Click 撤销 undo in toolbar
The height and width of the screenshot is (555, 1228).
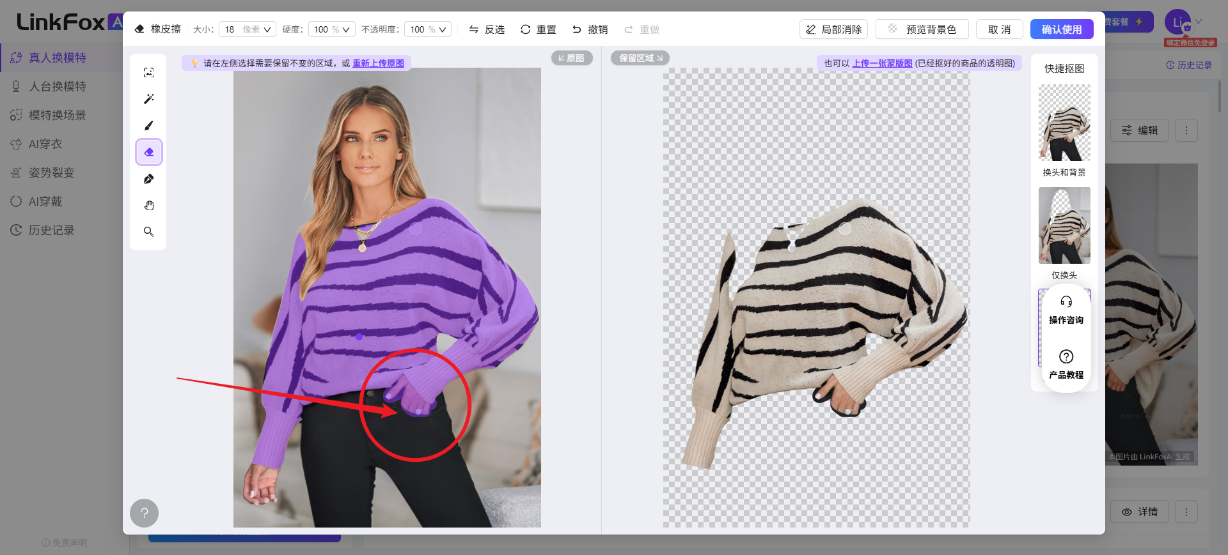[590, 29]
